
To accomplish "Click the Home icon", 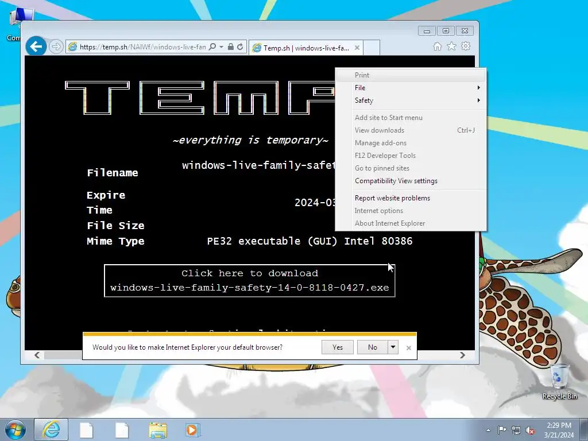I will 437,46.
